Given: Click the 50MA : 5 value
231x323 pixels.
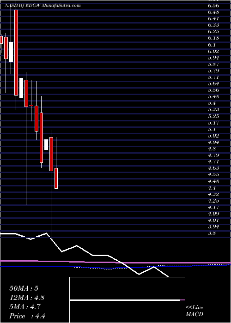Looking at the screenshot, I should coord(24,288).
